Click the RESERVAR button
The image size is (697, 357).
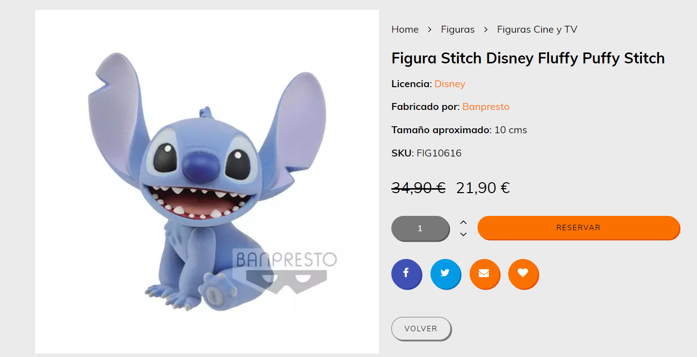pos(578,228)
